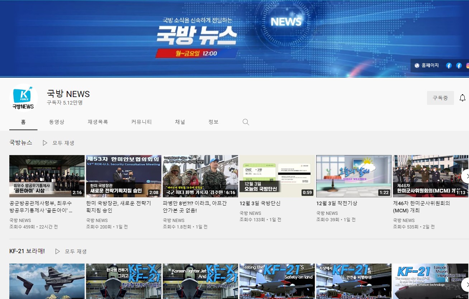Viewport: 469px width, 299px height.
Task: Play all videos in KF-21 보라매 section
Action: tap(71, 251)
